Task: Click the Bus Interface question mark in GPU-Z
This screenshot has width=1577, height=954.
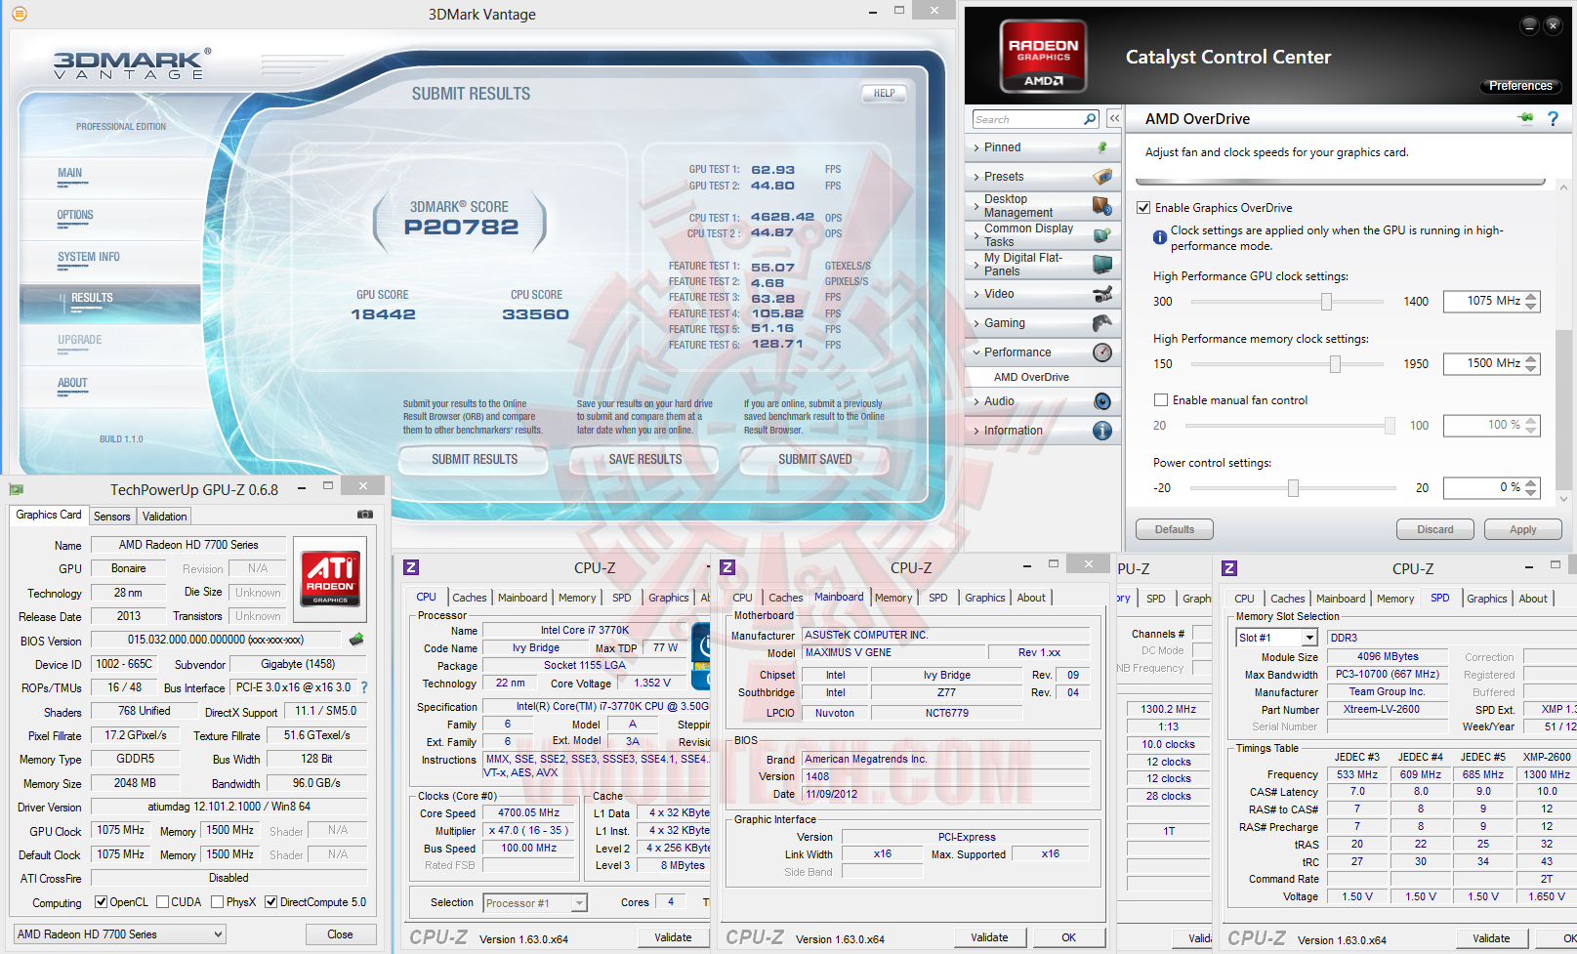Action: [364, 687]
